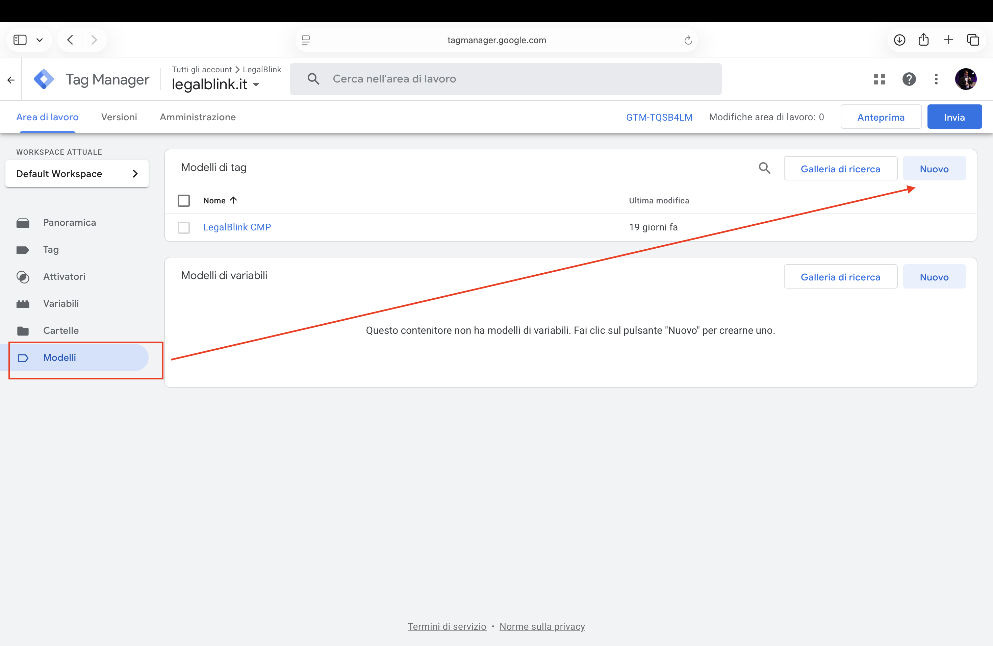993x646 pixels.
Task: Check the LegalBlink CMP row checkbox
Action: click(184, 227)
